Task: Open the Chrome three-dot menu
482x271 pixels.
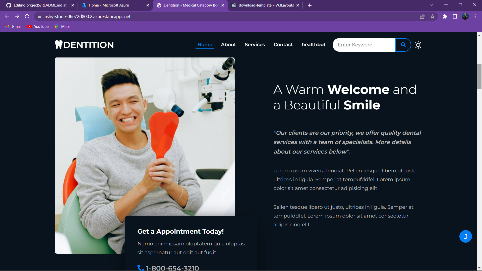Action: pos(475,17)
